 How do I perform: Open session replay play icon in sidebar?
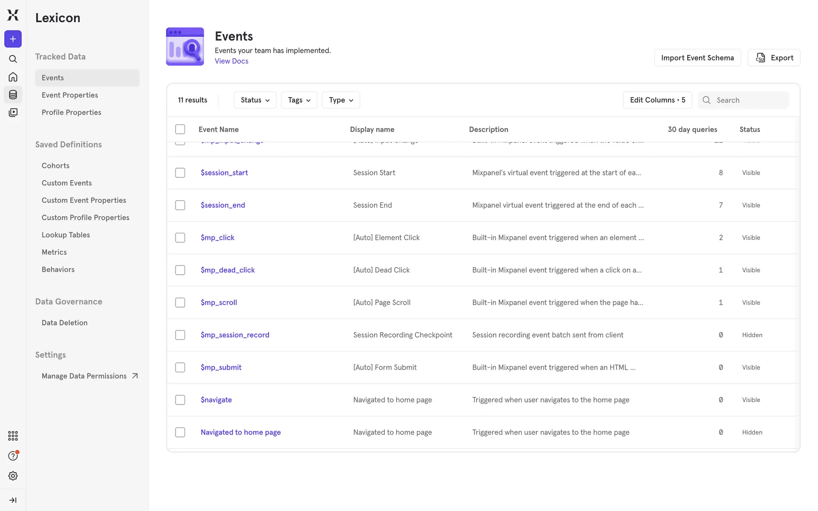click(x=13, y=112)
